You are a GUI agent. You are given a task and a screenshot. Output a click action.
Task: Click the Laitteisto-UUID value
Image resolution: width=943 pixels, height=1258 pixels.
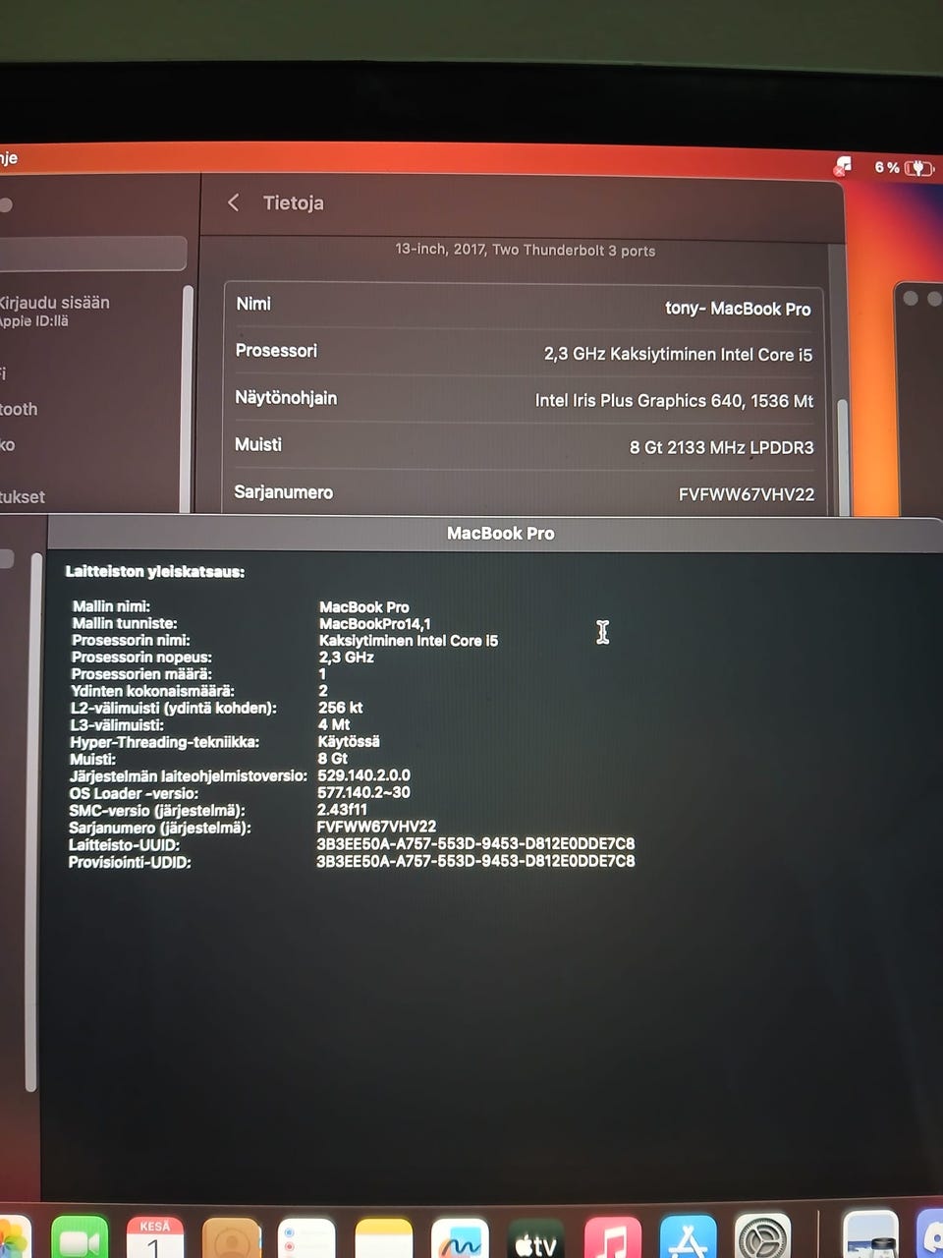click(475, 843)
